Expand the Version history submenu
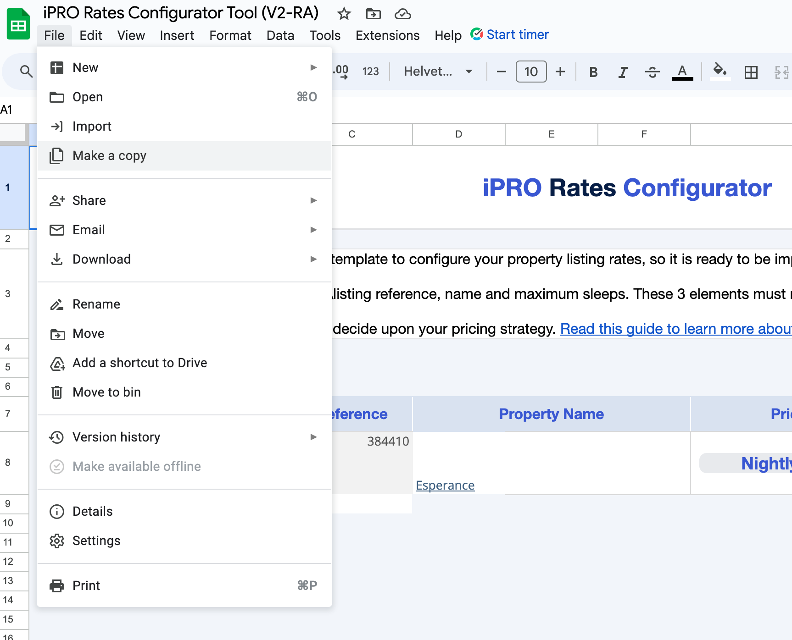Image resolution: width=792 pixels, height=640 pixels. (x=184, y=437)
